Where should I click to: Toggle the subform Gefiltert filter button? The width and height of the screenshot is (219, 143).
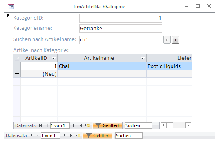pos(107,125)
